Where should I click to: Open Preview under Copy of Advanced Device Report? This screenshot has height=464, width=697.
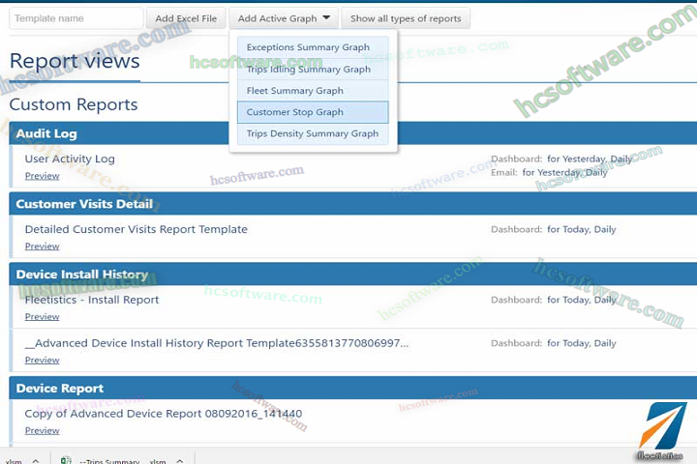coord(43,430)
